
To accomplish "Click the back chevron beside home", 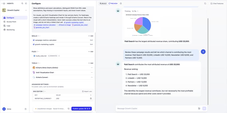I will [2, 3].
